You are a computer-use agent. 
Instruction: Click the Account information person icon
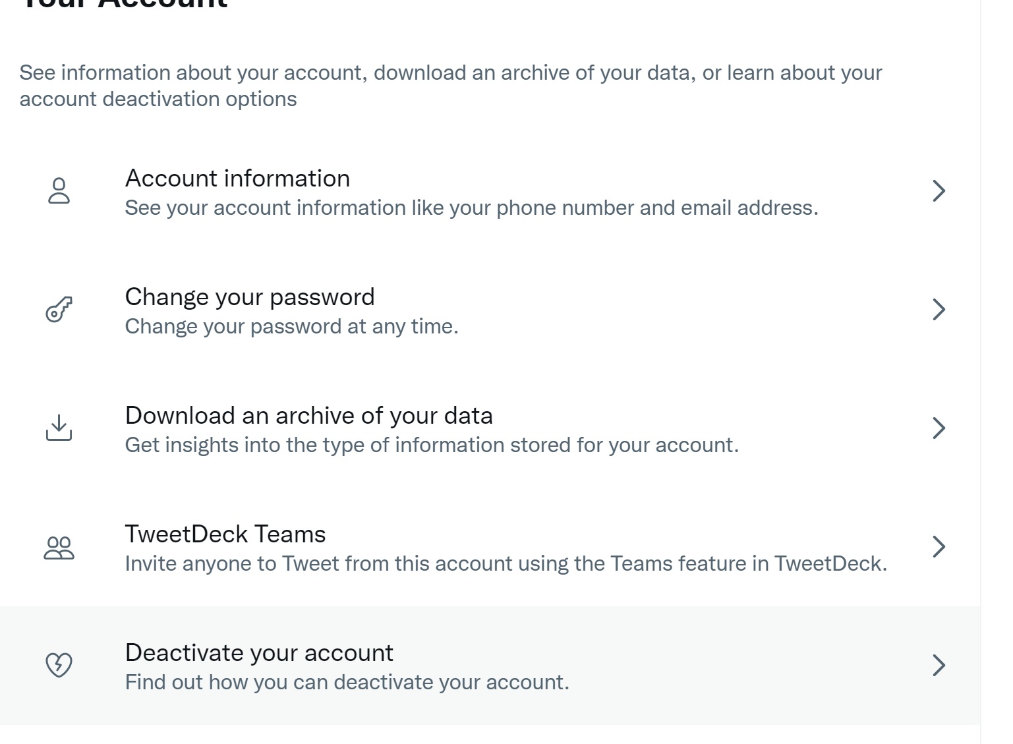59,191
